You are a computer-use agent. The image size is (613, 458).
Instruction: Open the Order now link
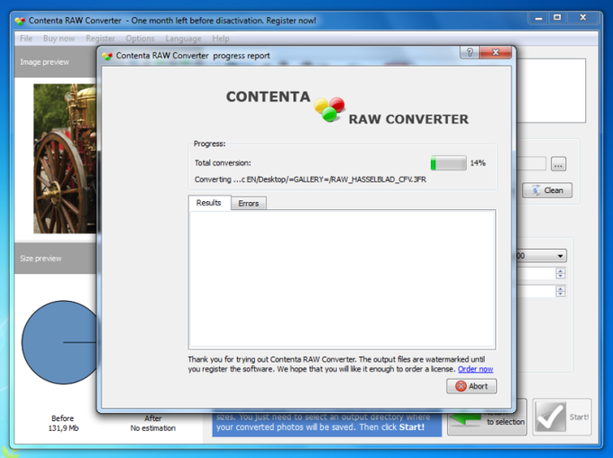click(x=475, y=369)
